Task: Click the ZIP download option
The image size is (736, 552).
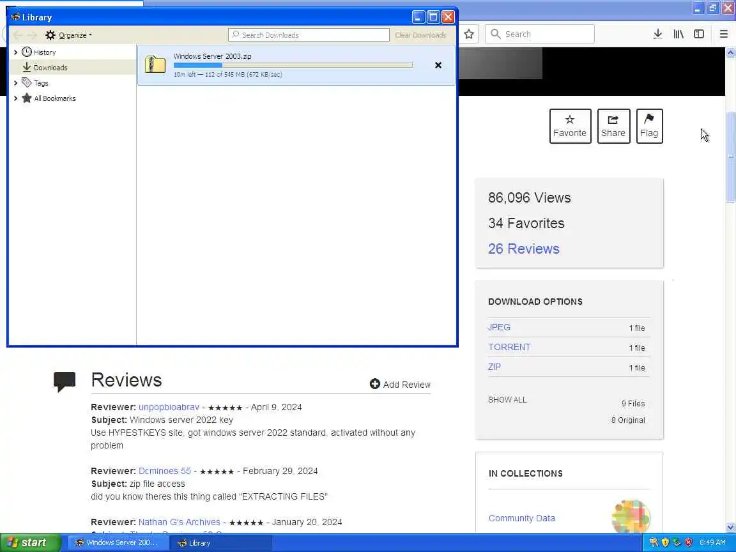Action: click(x=494, y=367)
